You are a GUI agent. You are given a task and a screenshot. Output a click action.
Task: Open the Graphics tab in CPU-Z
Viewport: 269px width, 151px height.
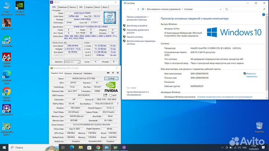coord(89,7)
